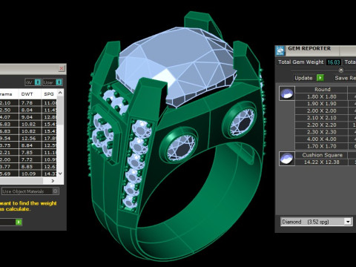Click the DWT cell 7.72

pos(30,159)
